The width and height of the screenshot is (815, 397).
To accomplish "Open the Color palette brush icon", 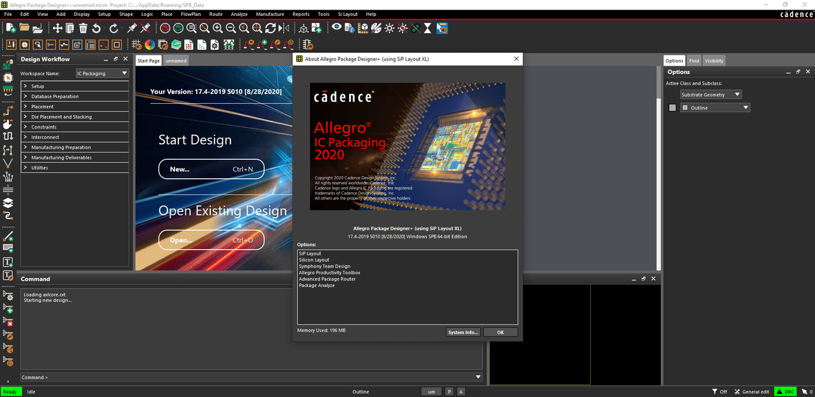I will point(376,28).
